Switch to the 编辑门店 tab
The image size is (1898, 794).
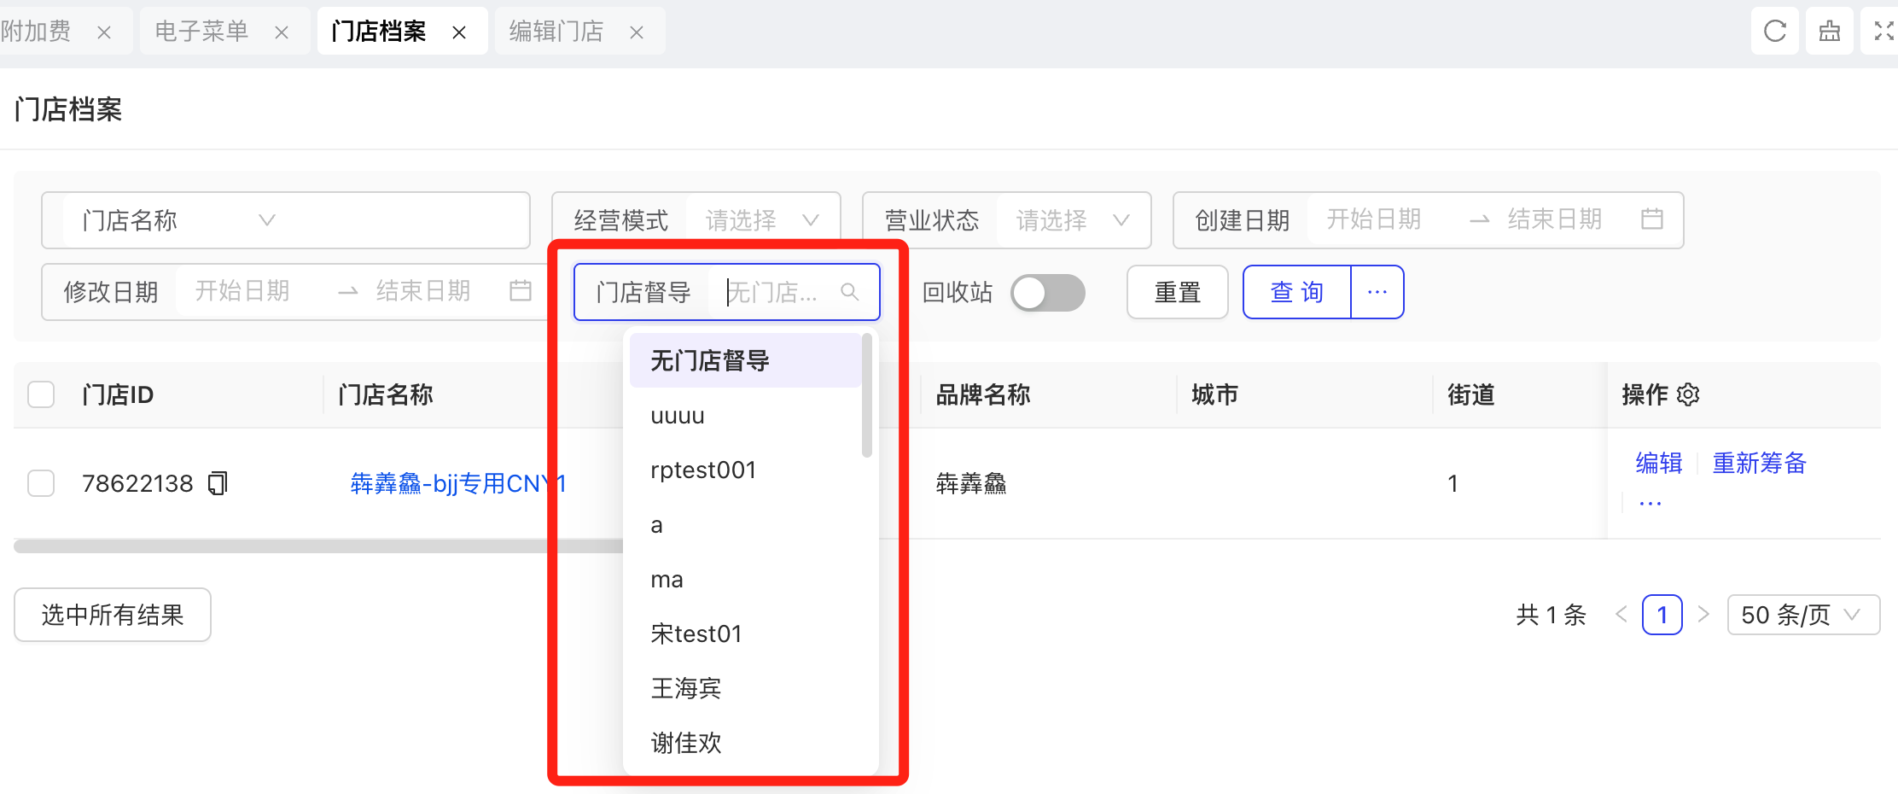556,32
